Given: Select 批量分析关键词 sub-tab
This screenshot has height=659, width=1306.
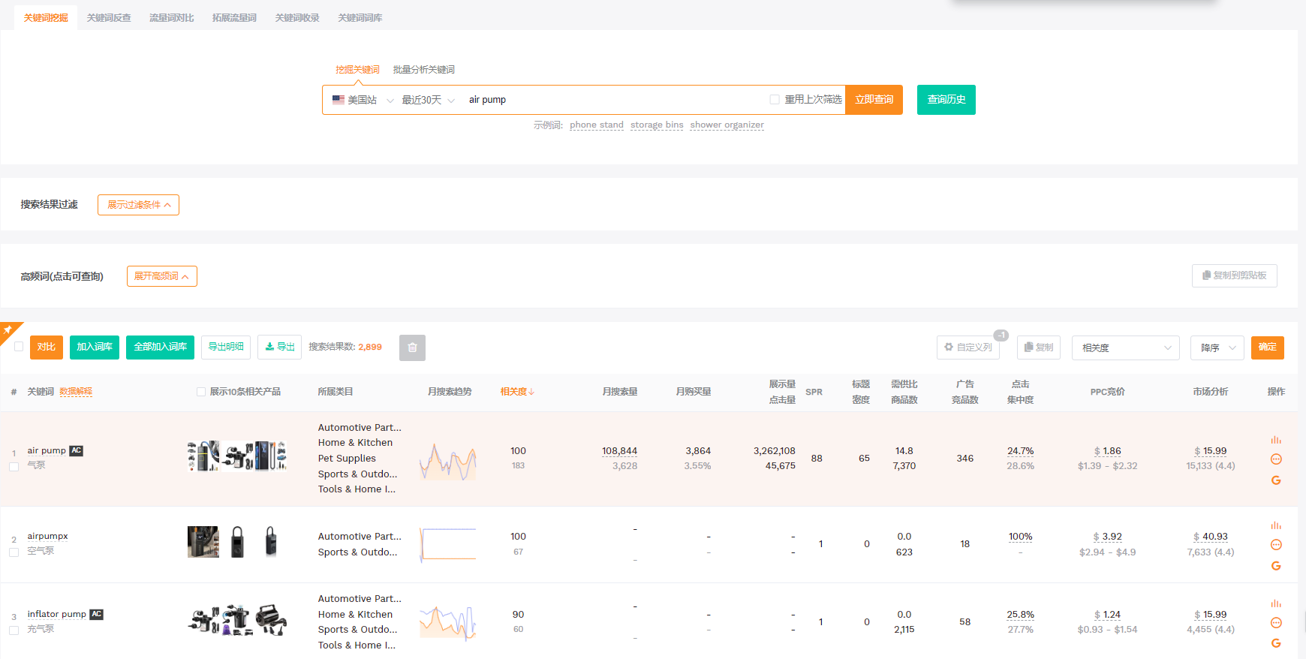Looking at the screenshot, I should tap(424, 70).
